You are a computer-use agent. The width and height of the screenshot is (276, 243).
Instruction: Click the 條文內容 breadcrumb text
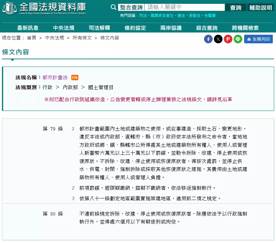pyautogui.click(x=110, y=38)
